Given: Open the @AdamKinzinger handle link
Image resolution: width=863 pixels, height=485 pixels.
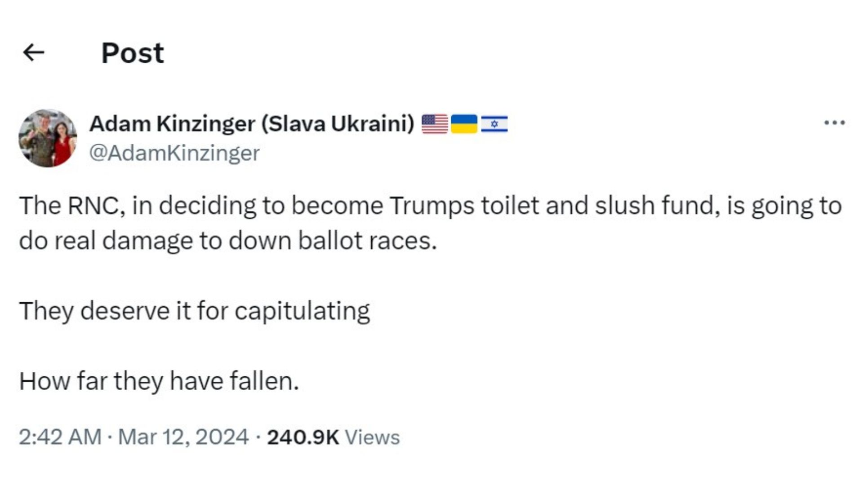Looking at the screenshot, I should (174, 153).
